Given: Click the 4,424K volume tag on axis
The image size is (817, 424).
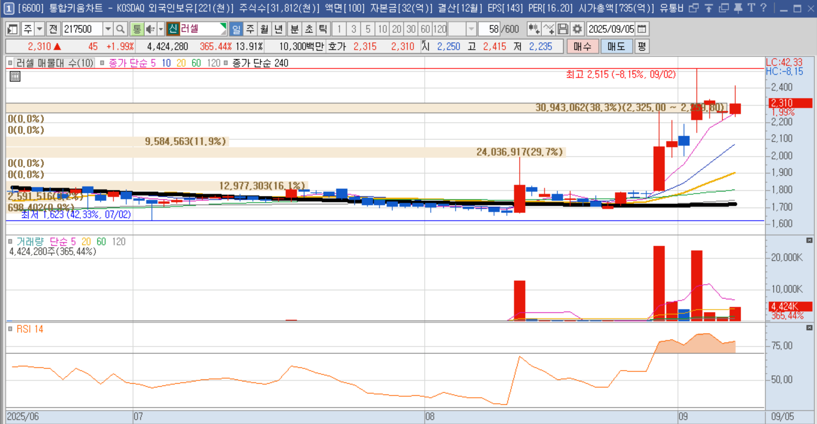Looking at the screenshot, I should pos(790,306).
